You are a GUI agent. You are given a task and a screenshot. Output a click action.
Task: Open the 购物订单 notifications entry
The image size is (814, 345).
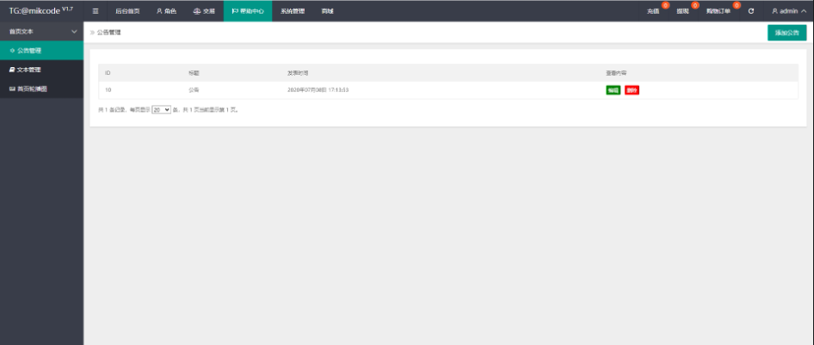tap(719, 11)
